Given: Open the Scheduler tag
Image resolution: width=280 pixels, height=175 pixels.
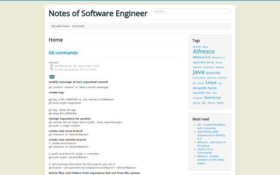Looking at the screenshot, I should coord(198,98).
